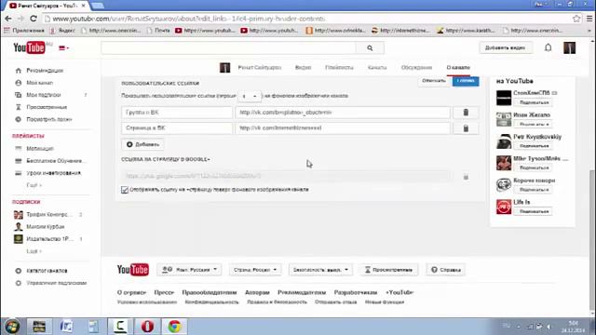Edit the vk.com group URL field
The image size is (596, 335).
[x=343, y=113]
